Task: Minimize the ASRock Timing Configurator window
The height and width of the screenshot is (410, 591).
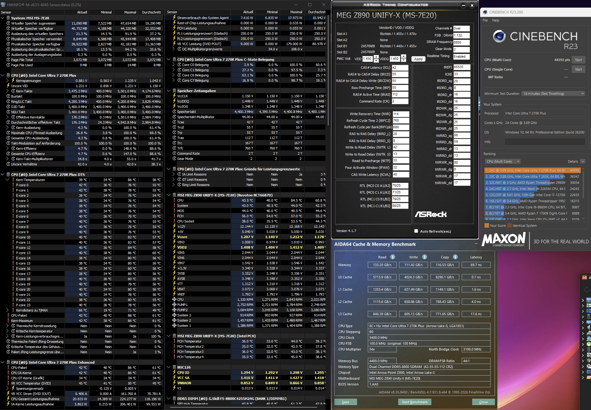Action: click(x=463, y=5)
